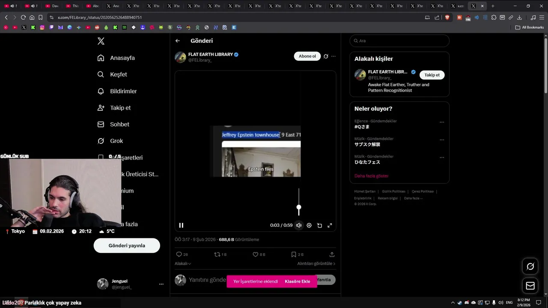
Task: Open the #Qさま trending topic
Action: coord(362,127)
